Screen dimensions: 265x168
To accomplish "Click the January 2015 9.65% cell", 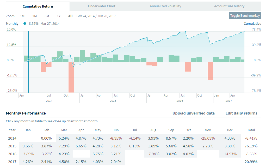I will 28,146.
